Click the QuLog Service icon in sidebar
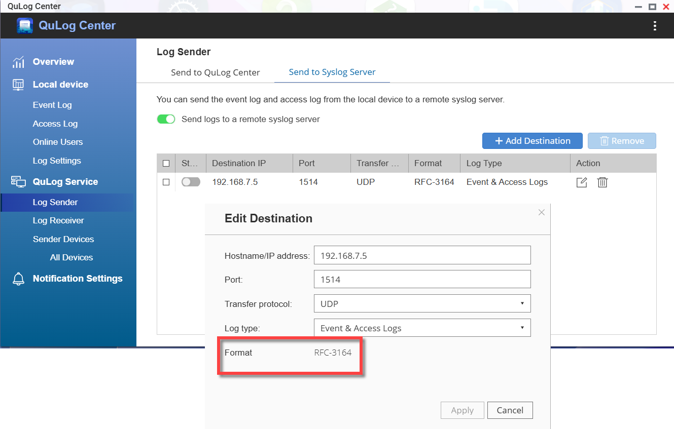The height and width of the screenshot is (429, 674). coord(18,182)
